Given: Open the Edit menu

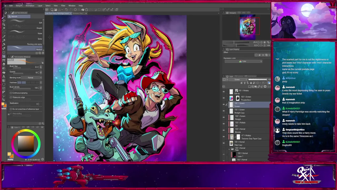Looking at the screenshot, I should coord(11,6).
